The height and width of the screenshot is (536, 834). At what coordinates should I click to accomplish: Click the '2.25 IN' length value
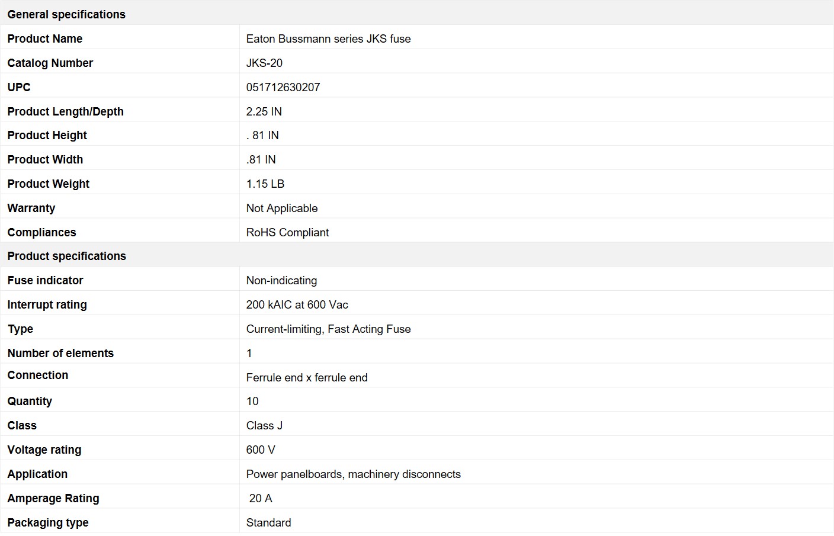(x=264, y=111)
